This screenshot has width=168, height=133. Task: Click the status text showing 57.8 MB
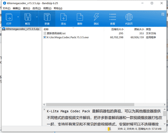[x=140, y=129]
